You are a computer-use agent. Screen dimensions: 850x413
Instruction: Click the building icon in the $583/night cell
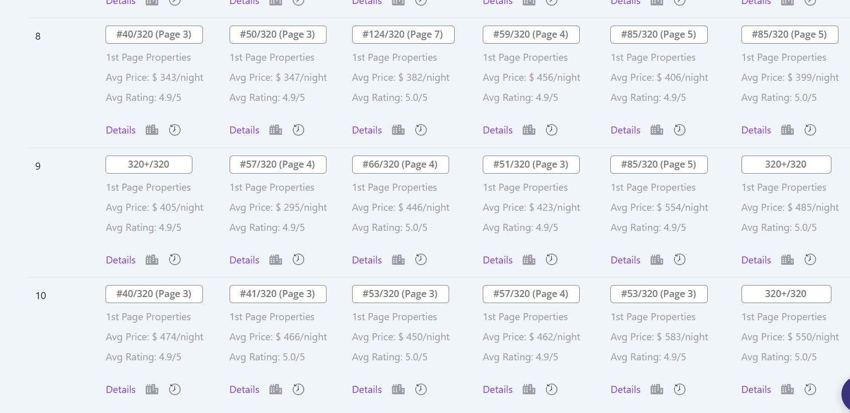click(x=657, y=389)
